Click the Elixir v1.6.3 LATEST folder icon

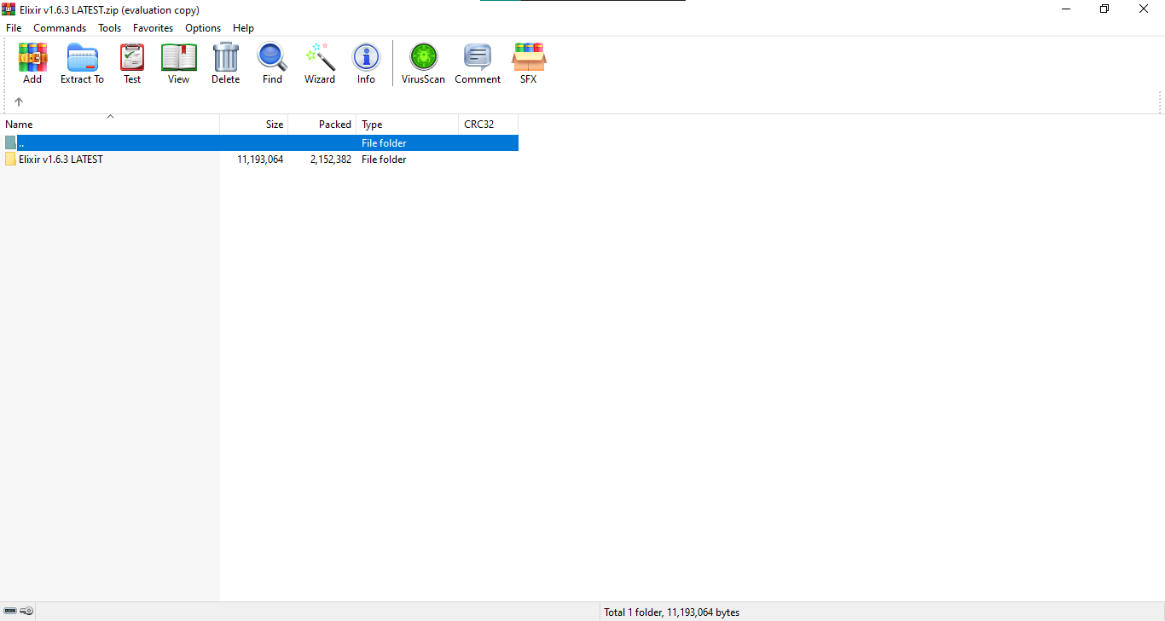coord(10,160)
